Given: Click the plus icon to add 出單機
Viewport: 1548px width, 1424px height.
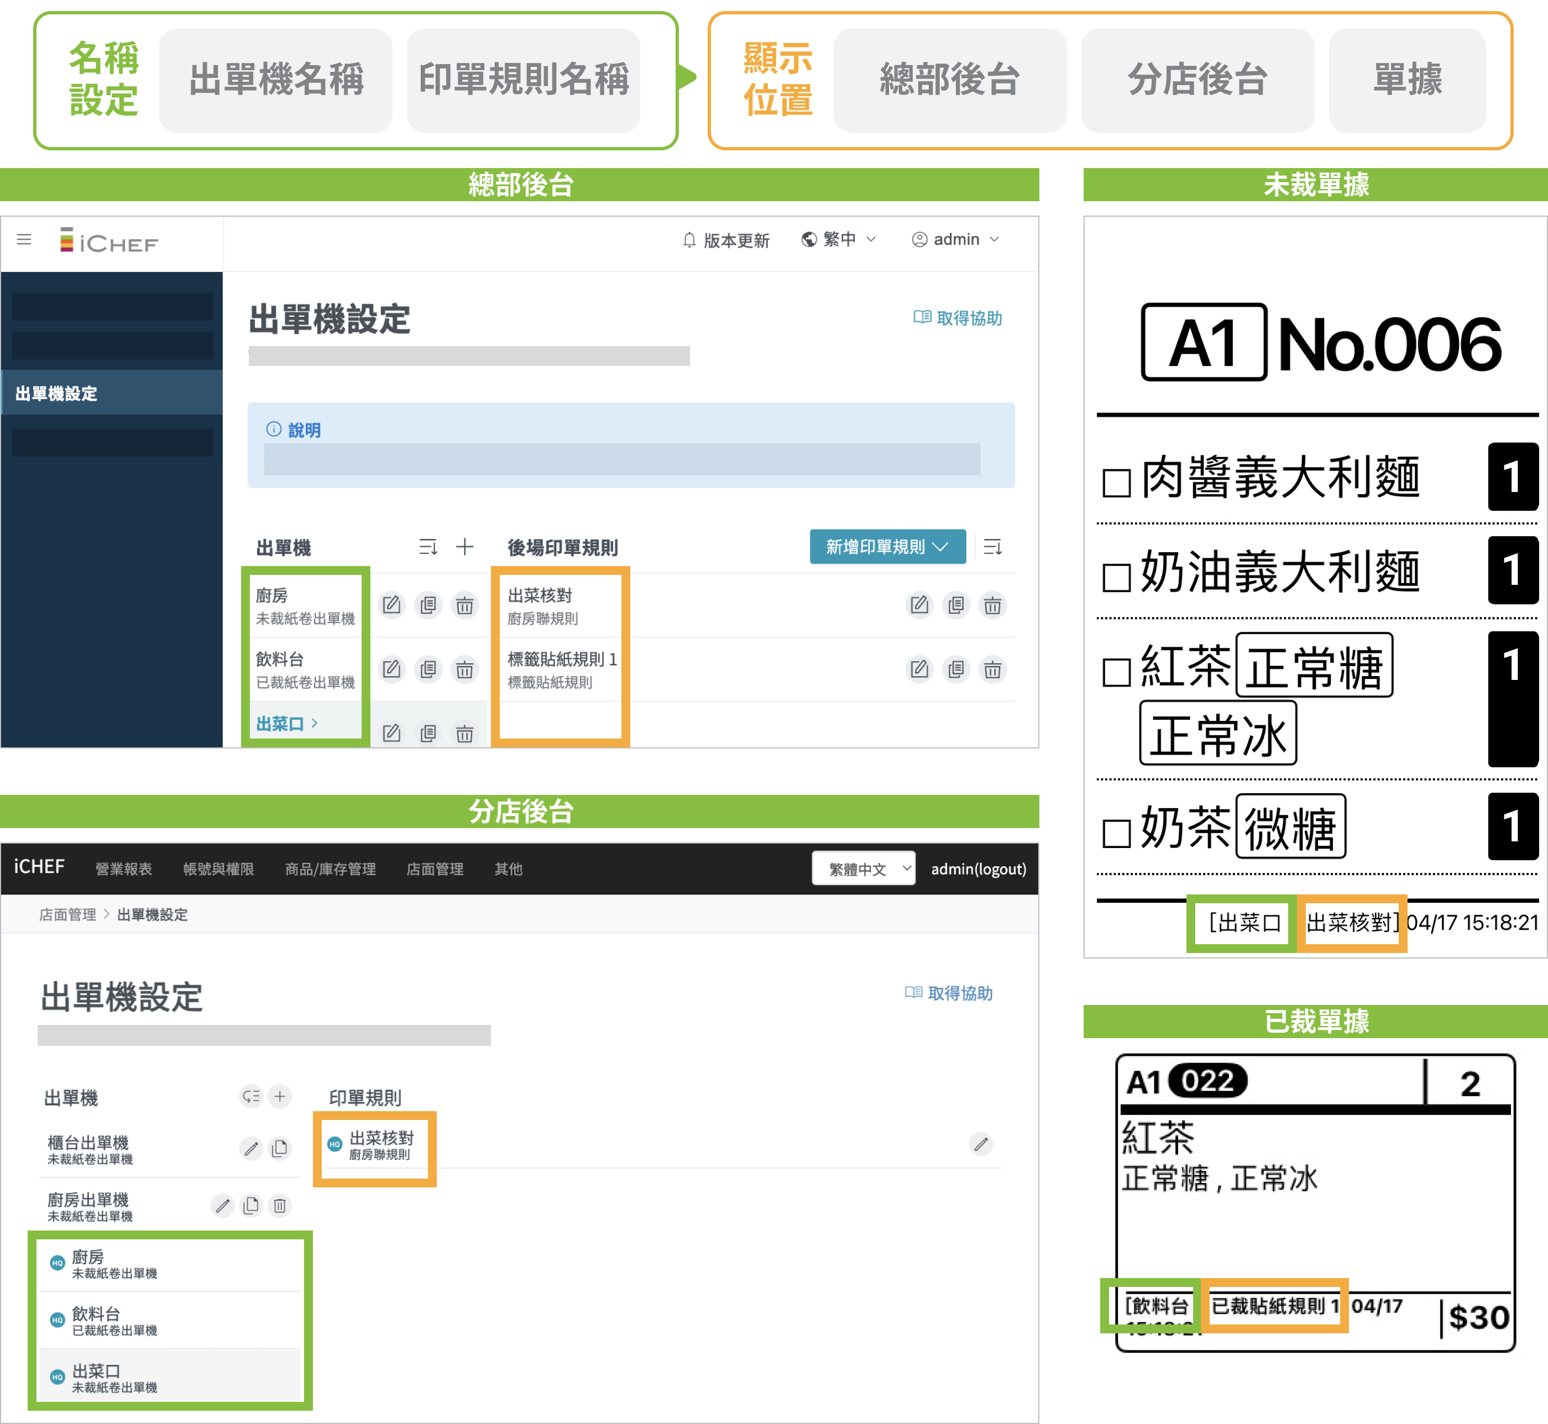Looking at the screenshot, I should pyautogui.click(x=464, y=547).
